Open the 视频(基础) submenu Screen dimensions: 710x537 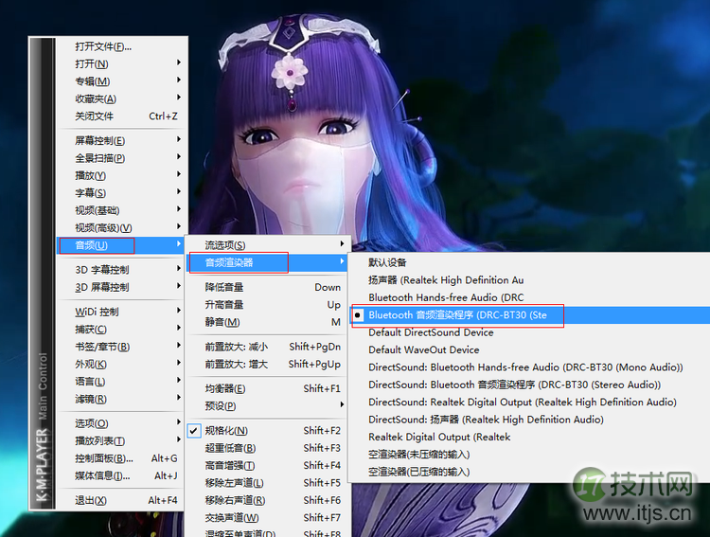click(x=121, y=210)
